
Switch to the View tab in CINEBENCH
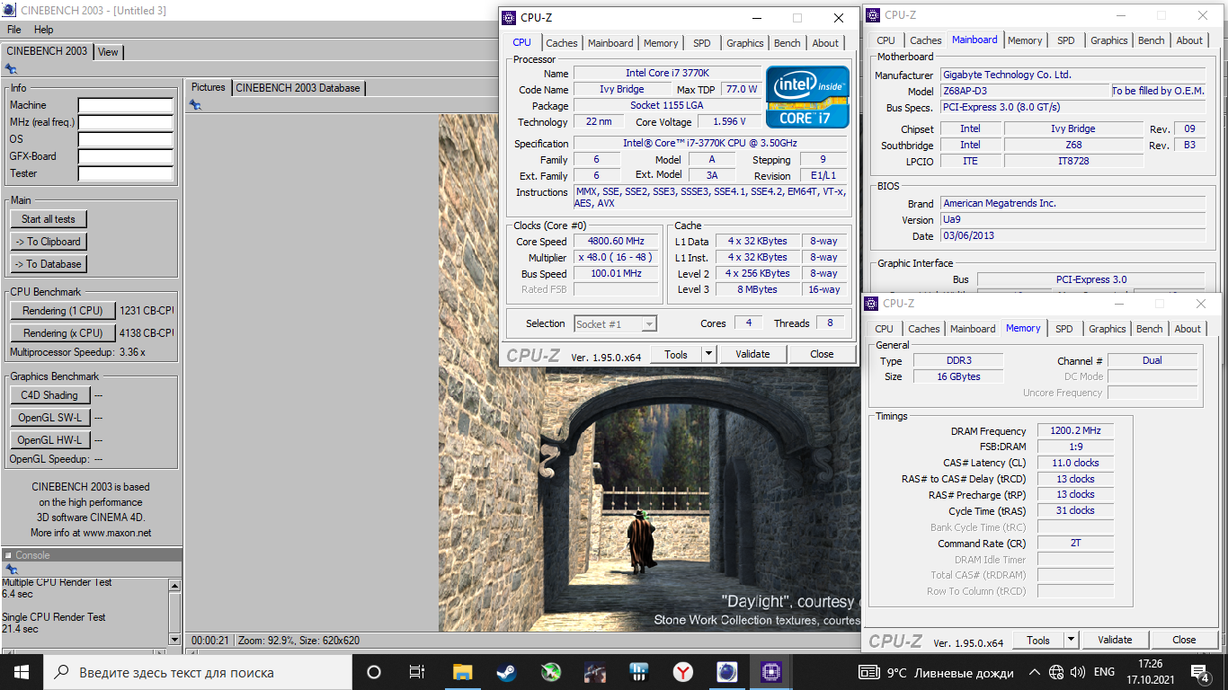108,52
